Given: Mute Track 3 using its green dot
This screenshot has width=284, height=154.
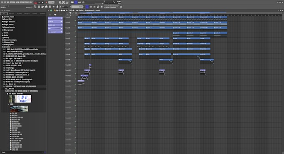Looking at the screenshot, I should pos(75,31).
